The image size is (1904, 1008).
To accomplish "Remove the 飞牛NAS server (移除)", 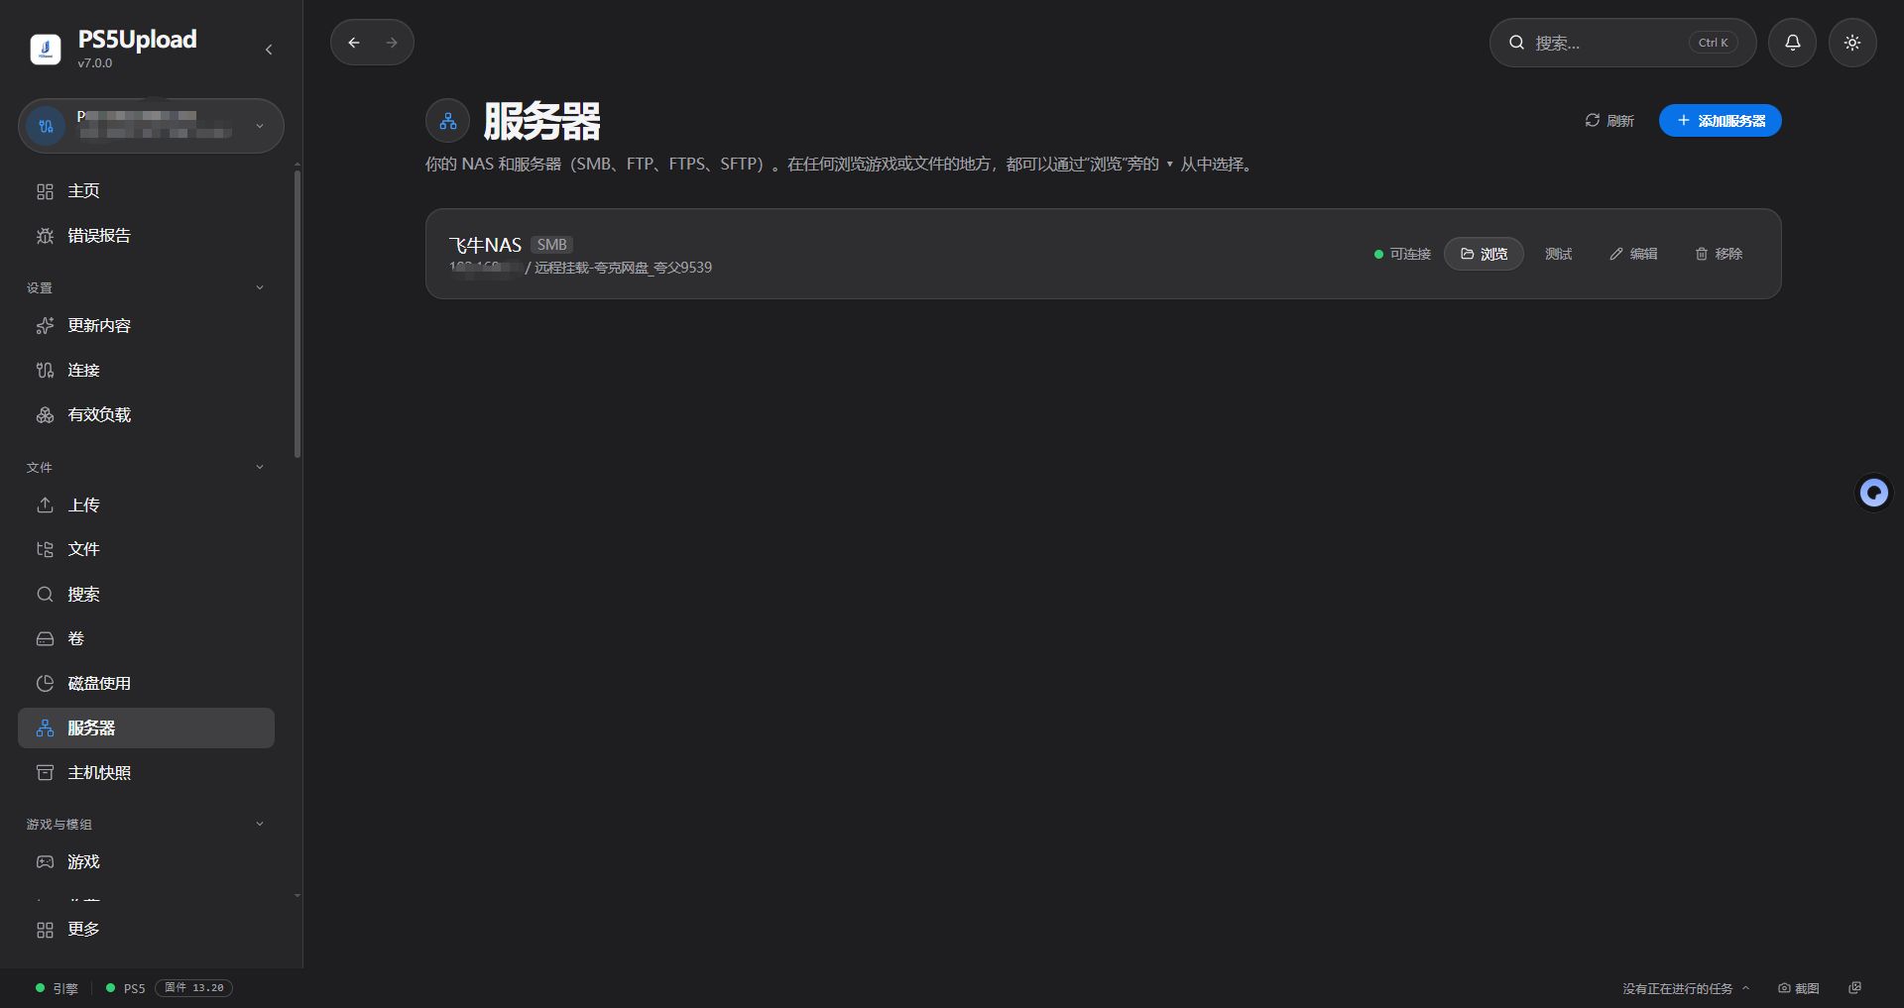I will pos(1719,254).
